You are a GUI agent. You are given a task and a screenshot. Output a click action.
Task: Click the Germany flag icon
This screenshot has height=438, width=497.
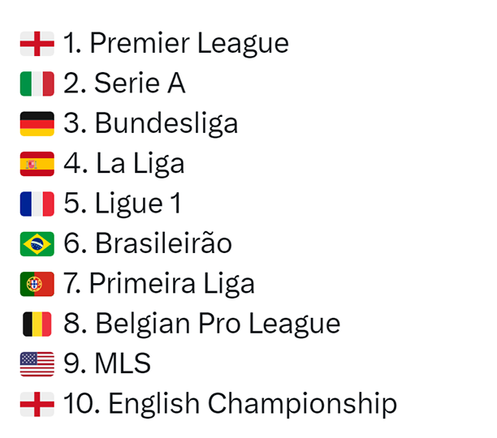pos(37,124)
